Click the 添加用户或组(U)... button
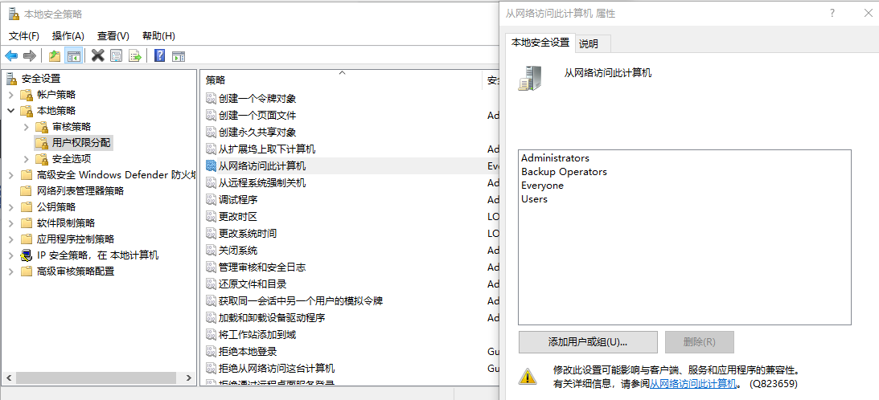The width and height of the screenshot is (879, 400). click(x=588, y=341)
